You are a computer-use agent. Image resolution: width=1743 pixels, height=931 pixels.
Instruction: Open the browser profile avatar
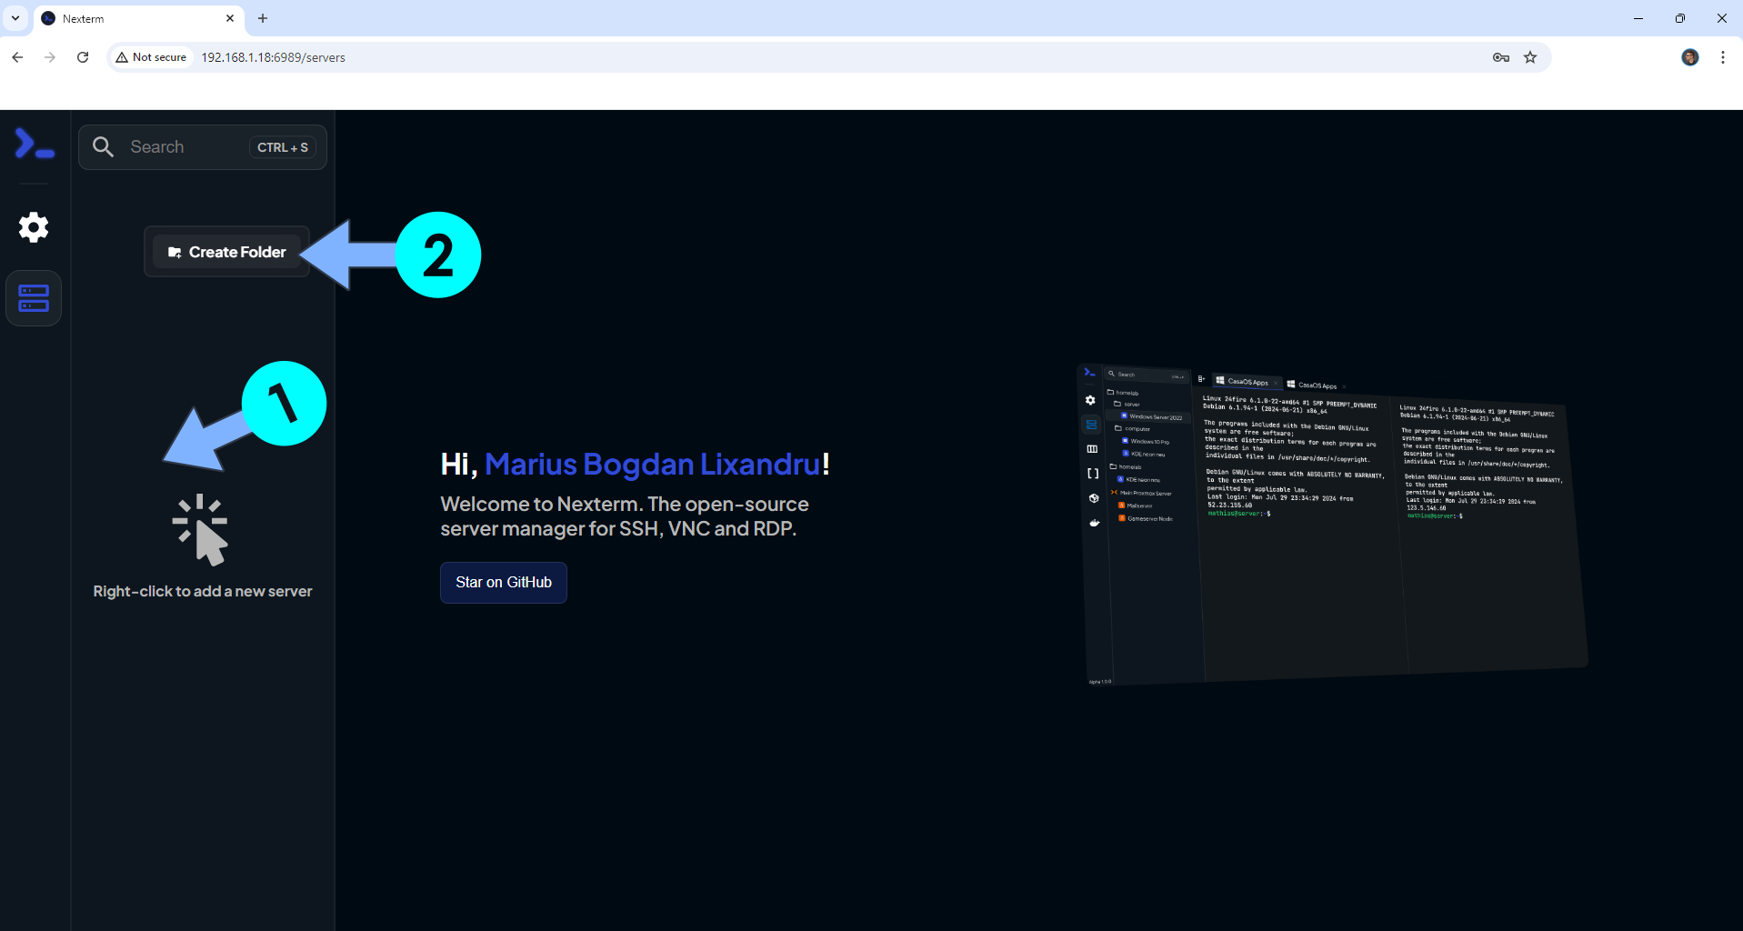(x=1690, y=57)
